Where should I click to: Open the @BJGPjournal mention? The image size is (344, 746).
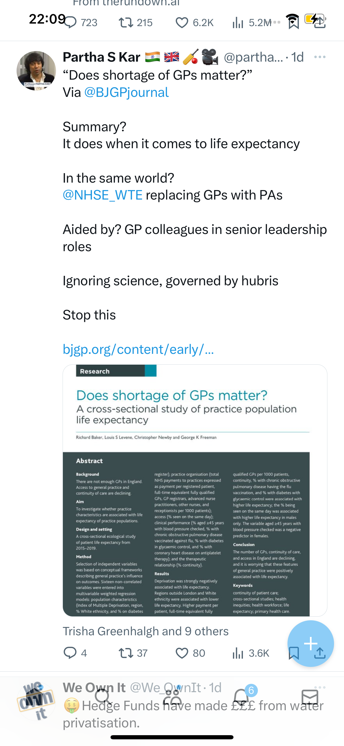(x=126, y=93)
